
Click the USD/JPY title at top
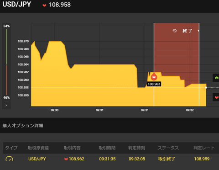click(17, 4)
